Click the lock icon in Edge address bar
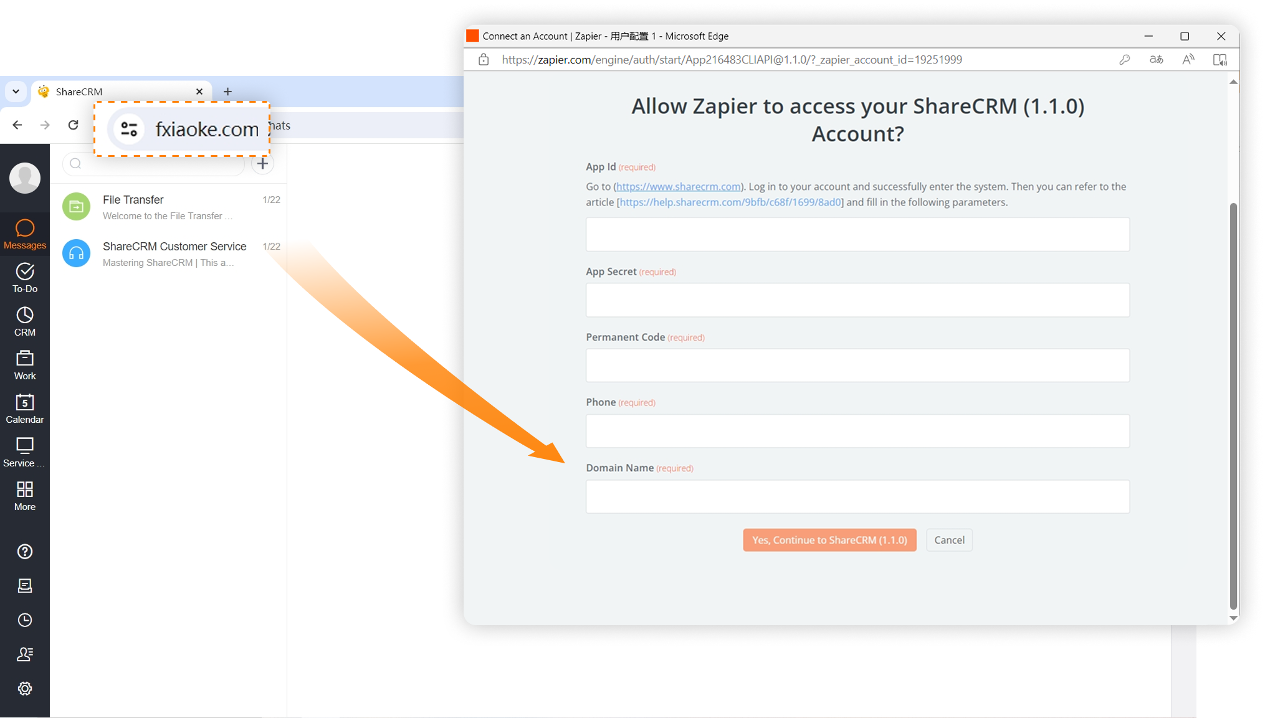Image resolution: width=1265 pixels, height=718 pixels. (x=484, y=60)
